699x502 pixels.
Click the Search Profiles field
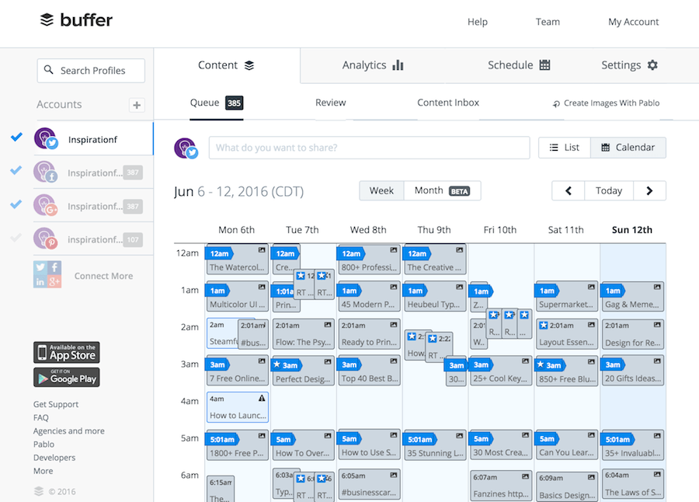(91, 71)
